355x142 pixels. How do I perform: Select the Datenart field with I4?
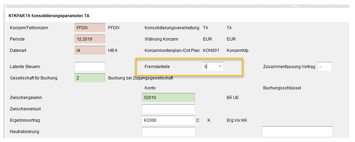(90, 50)
